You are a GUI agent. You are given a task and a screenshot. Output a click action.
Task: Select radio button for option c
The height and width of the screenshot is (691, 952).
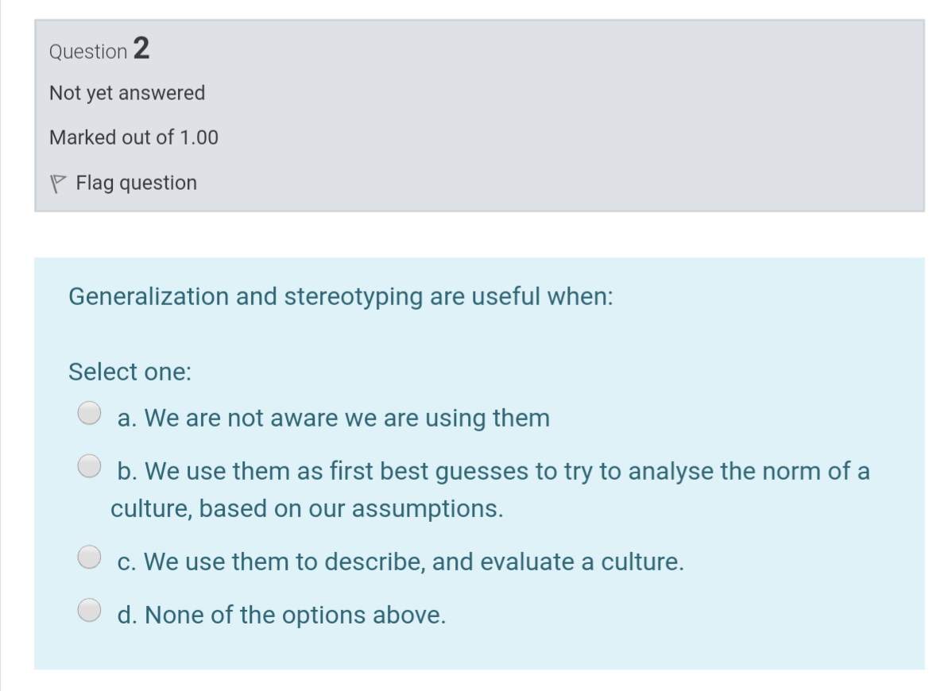(x=89, y=555)
